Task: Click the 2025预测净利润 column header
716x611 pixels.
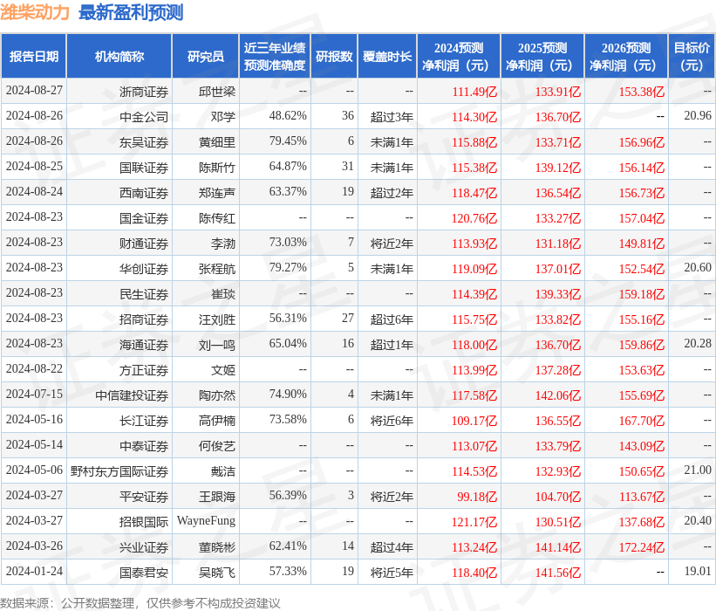Action: (x=542, y=56)
